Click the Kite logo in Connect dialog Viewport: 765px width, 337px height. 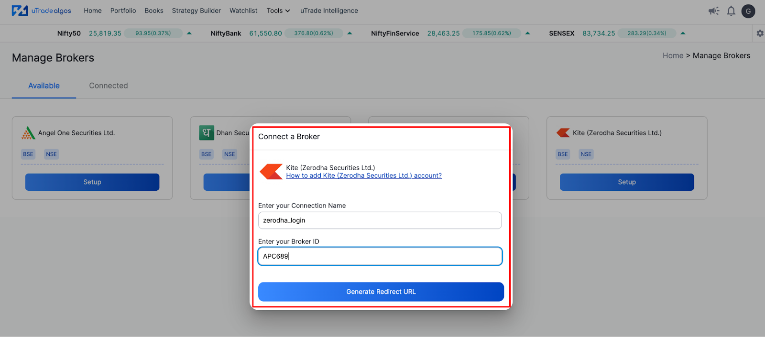[x=271, y=172]
